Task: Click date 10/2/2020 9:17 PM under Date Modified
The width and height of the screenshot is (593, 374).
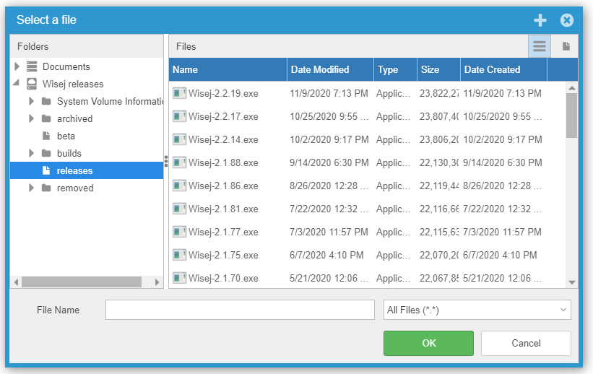Action: pos(329,139)
